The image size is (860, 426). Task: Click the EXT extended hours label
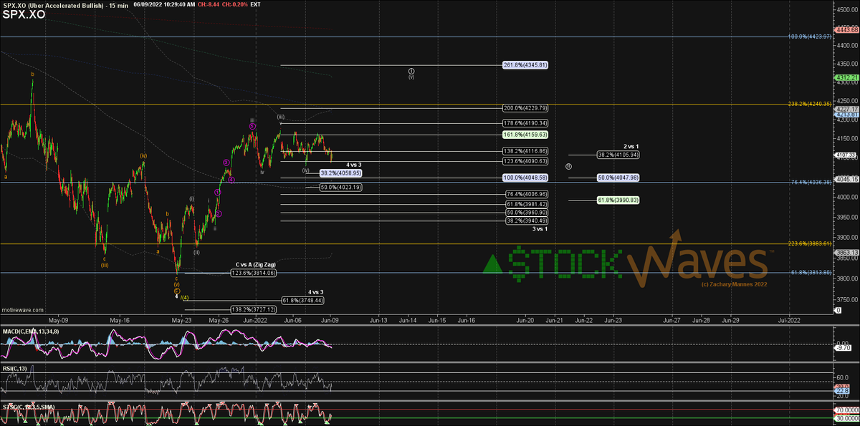257,4
